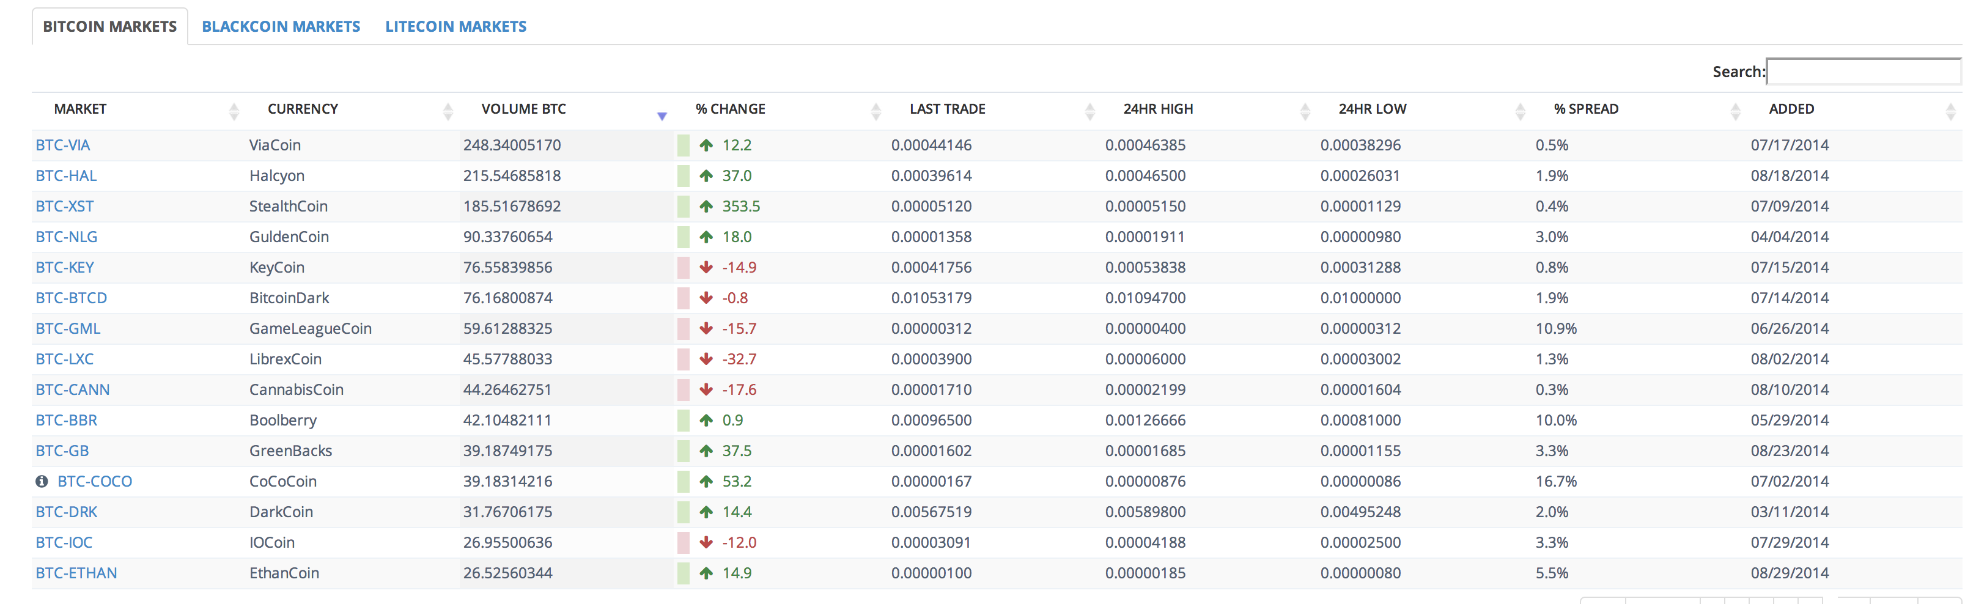Sort by 24HR High column arrows
This screenshot has height=604, width=1976.
[x=1305, y=112]
